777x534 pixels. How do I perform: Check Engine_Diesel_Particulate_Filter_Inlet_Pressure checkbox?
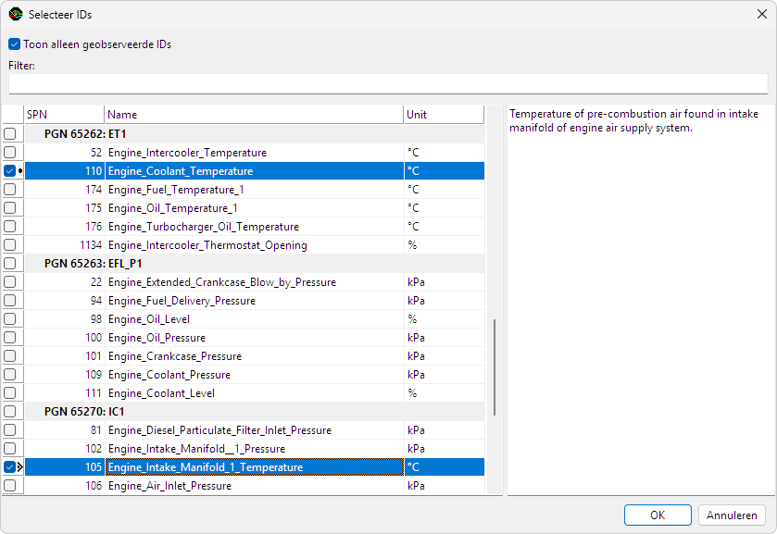point(10,429)
